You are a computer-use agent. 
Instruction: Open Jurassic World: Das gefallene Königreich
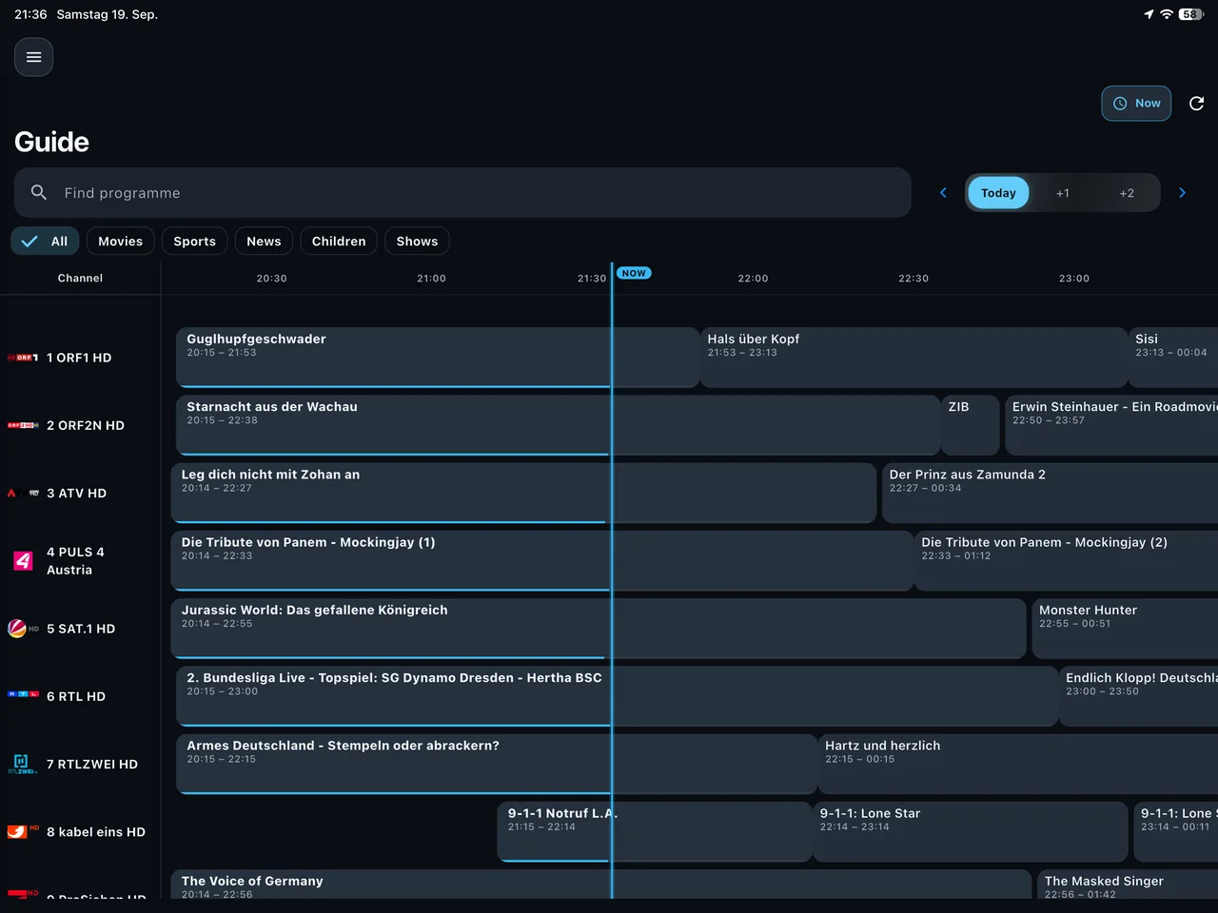[599, 629]
